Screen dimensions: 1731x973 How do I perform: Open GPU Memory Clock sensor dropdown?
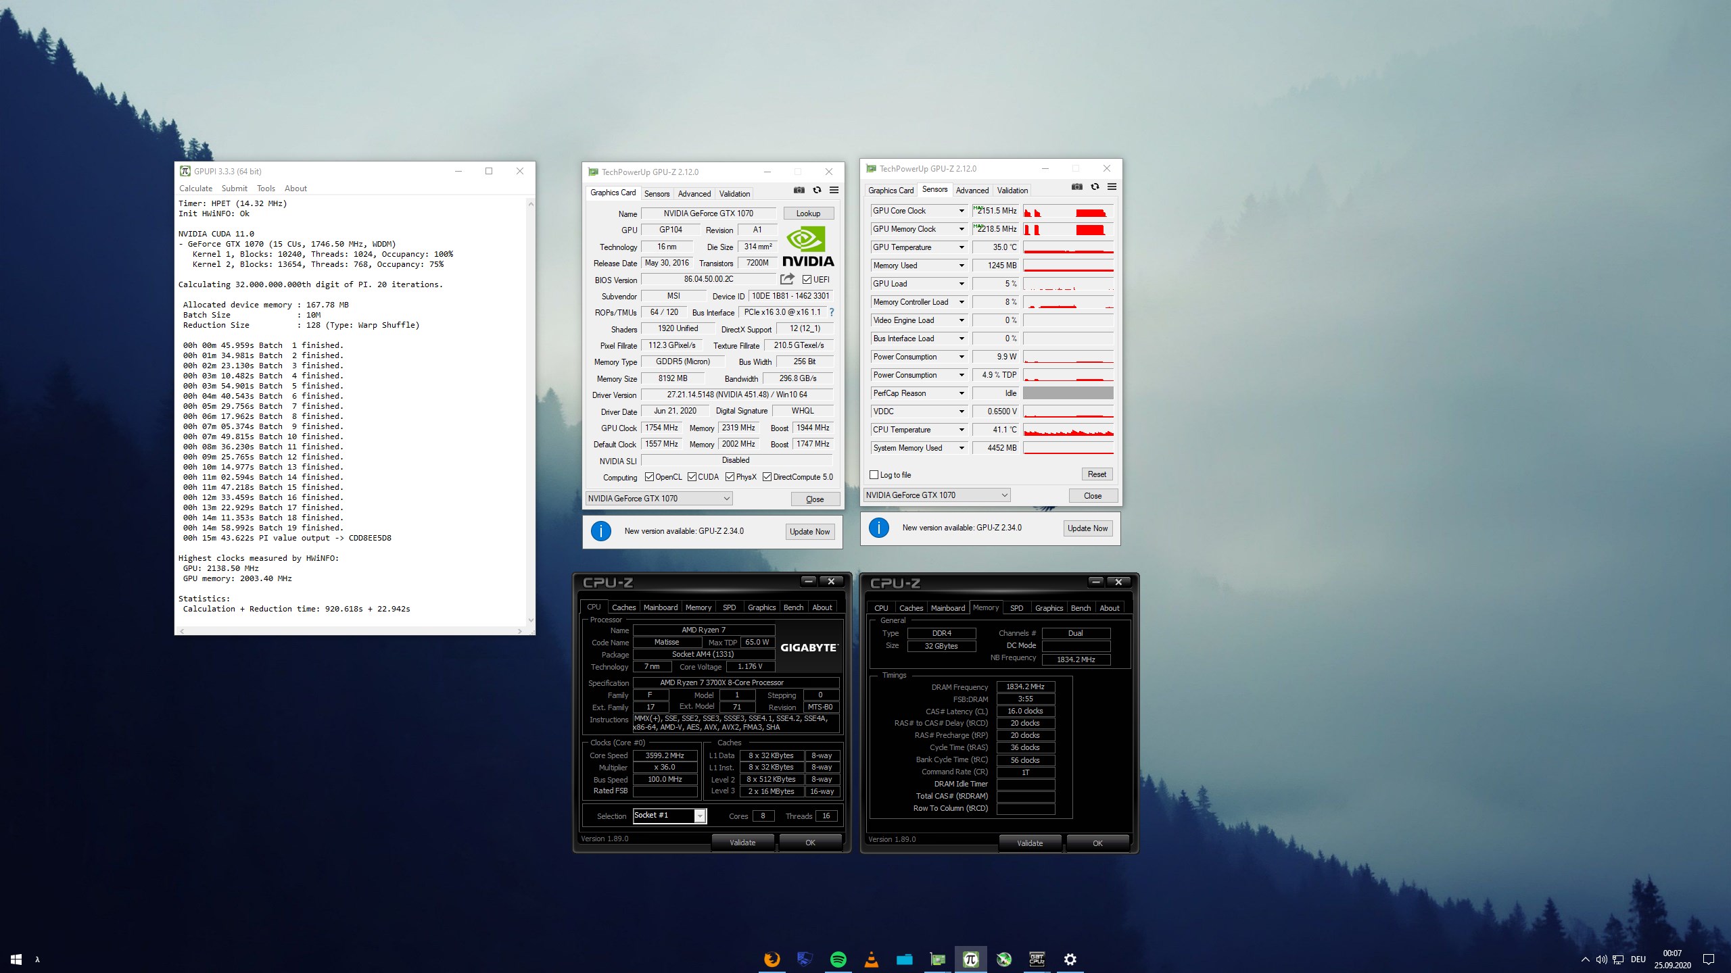(x=962, y=229)
